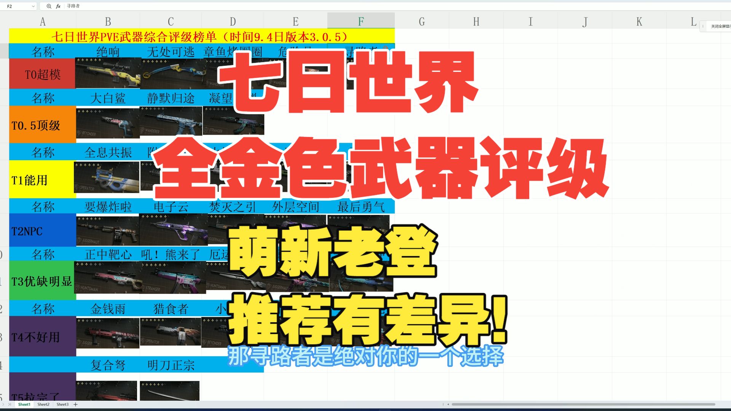Open the insert function fx dialog
731x411 pixels.
(x=58, y=6)
